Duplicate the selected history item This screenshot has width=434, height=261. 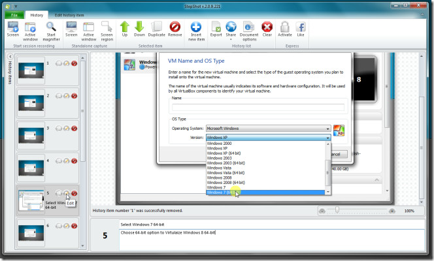(157, 29)
